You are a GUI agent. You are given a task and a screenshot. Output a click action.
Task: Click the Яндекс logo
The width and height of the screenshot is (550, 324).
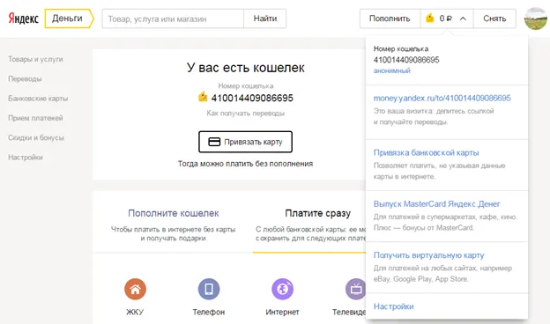point(23,18)
